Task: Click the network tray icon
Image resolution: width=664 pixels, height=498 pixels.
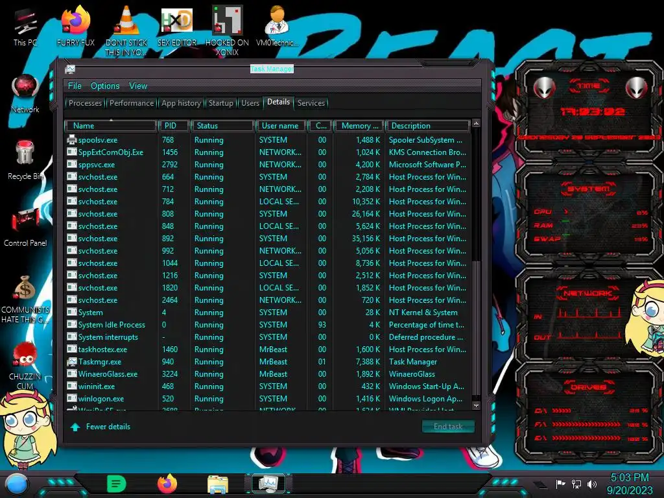Action: click(x=576, y=484)
